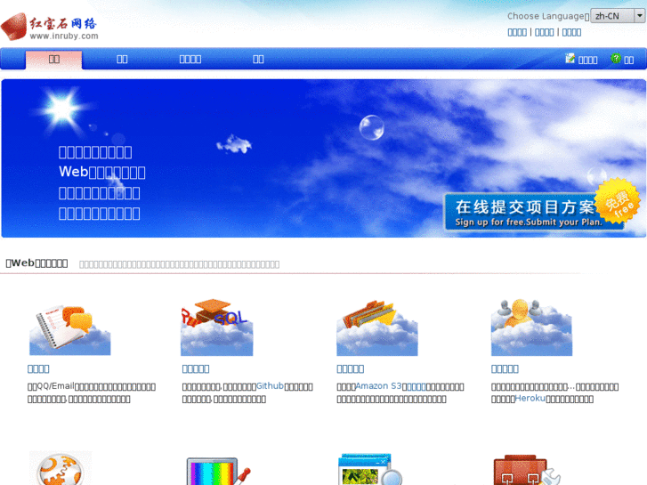This screenshot has width=647, height=485.
Task: Follow the Heroku link
Action: (x=530, y=399)
